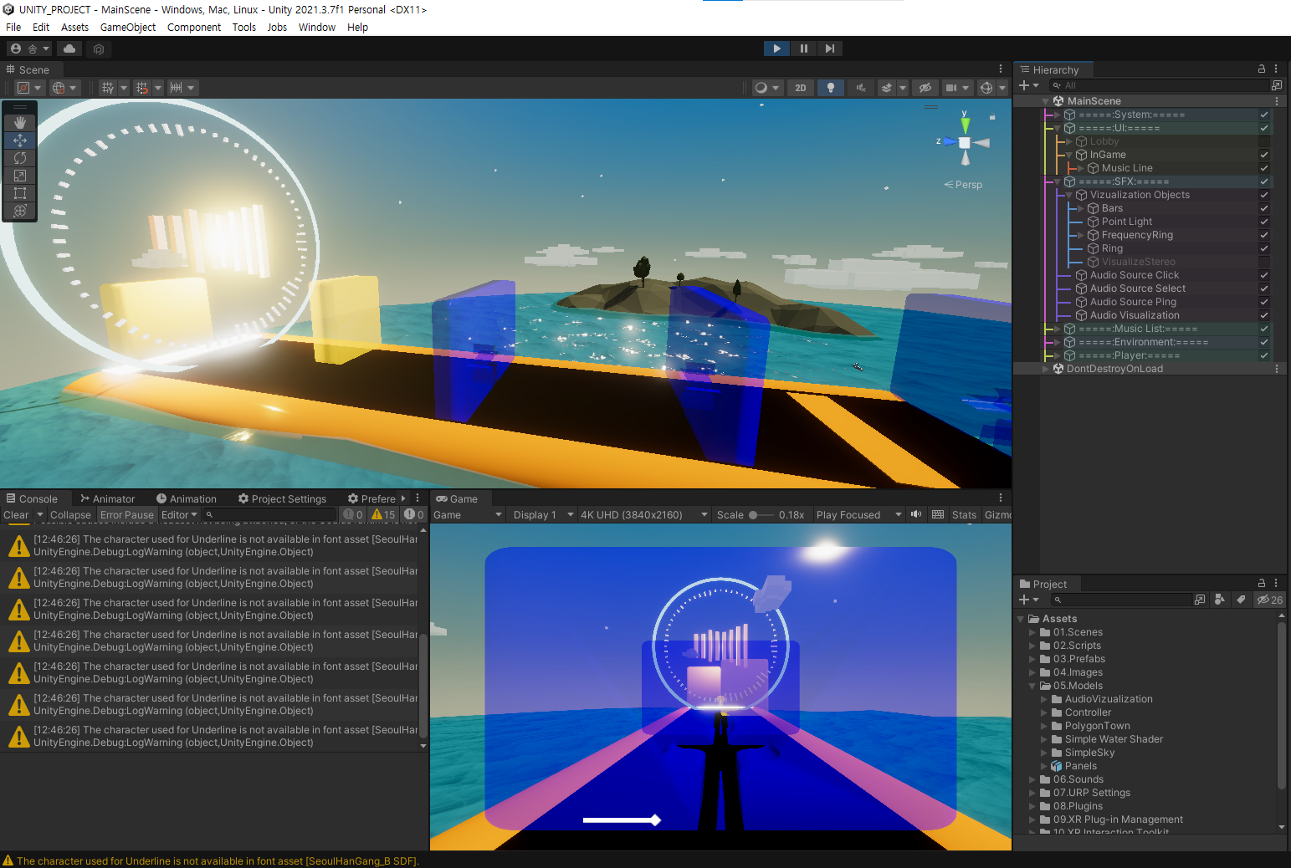This screenshot has width=1291, height=868.
Task: Enable the VisualizeStereo checkbox
Action: click(1264, 262)
